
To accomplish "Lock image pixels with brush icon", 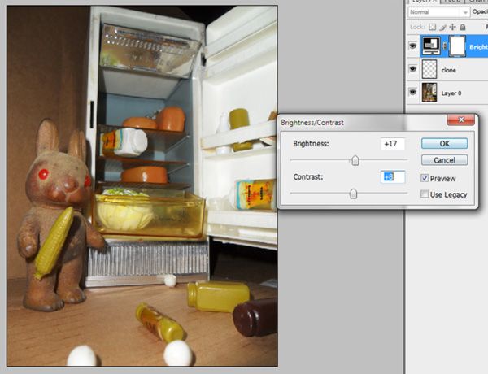I will point(442,27).
